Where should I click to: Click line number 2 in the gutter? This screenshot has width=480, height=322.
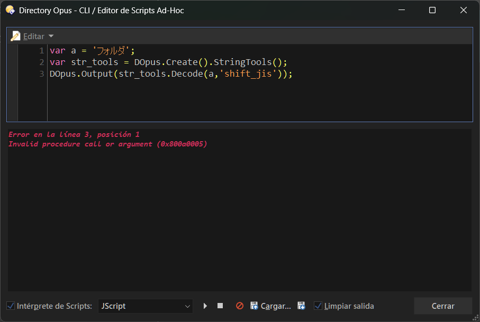click(x=42, y=62)
